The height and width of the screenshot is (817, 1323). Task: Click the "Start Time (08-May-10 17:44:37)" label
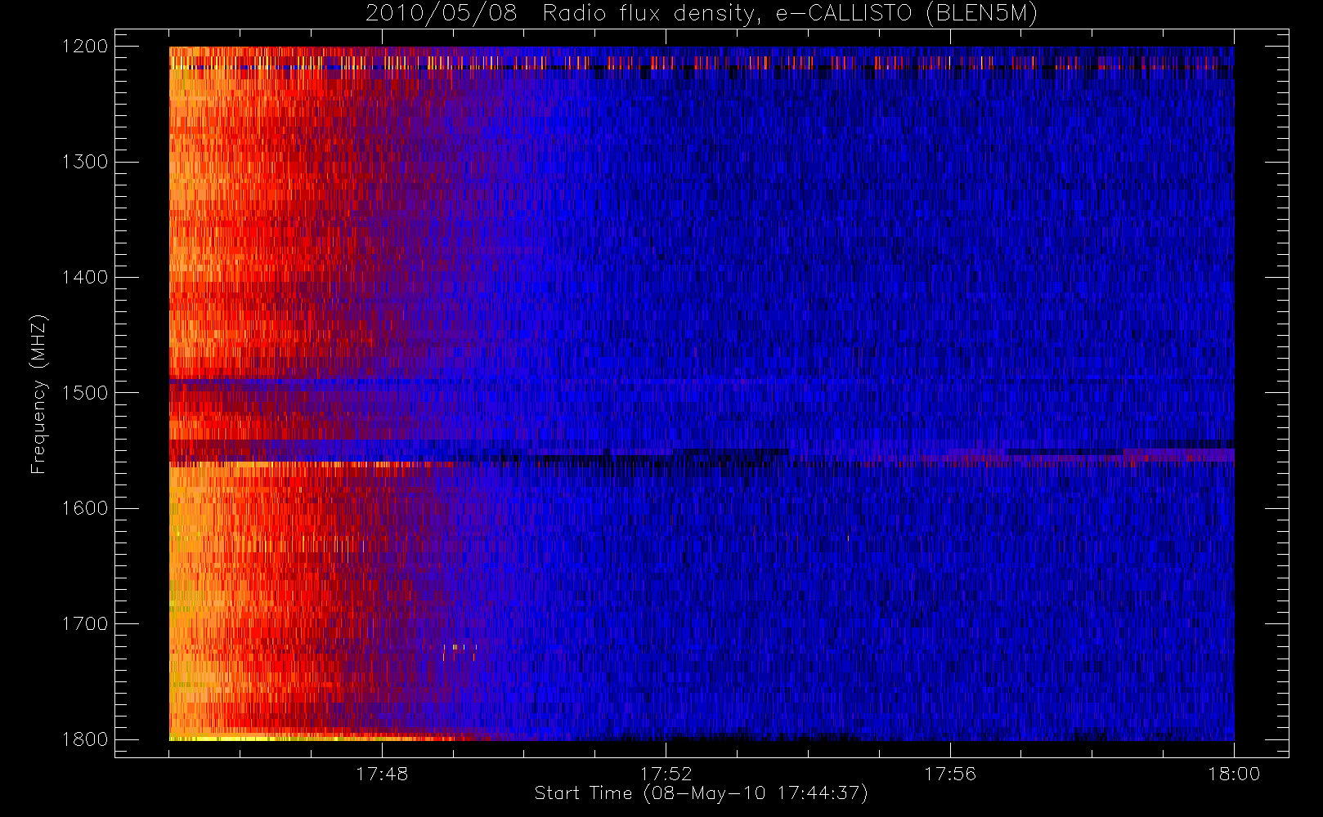tap(701, 793)
